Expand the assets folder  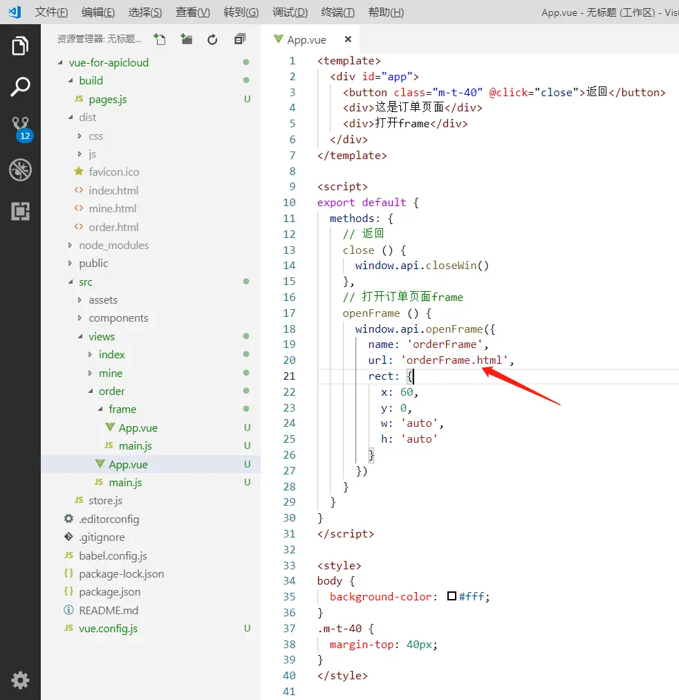click(80, 300)
